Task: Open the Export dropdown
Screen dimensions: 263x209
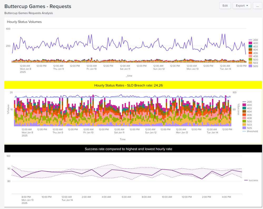Action: (241, 6)
